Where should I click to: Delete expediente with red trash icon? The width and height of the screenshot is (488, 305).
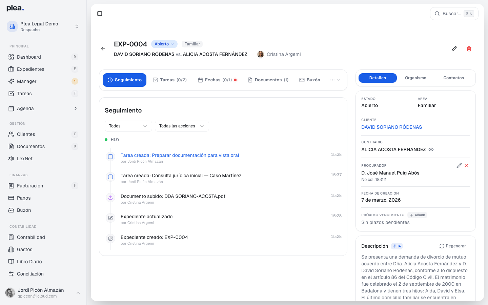tap(469, 49)
